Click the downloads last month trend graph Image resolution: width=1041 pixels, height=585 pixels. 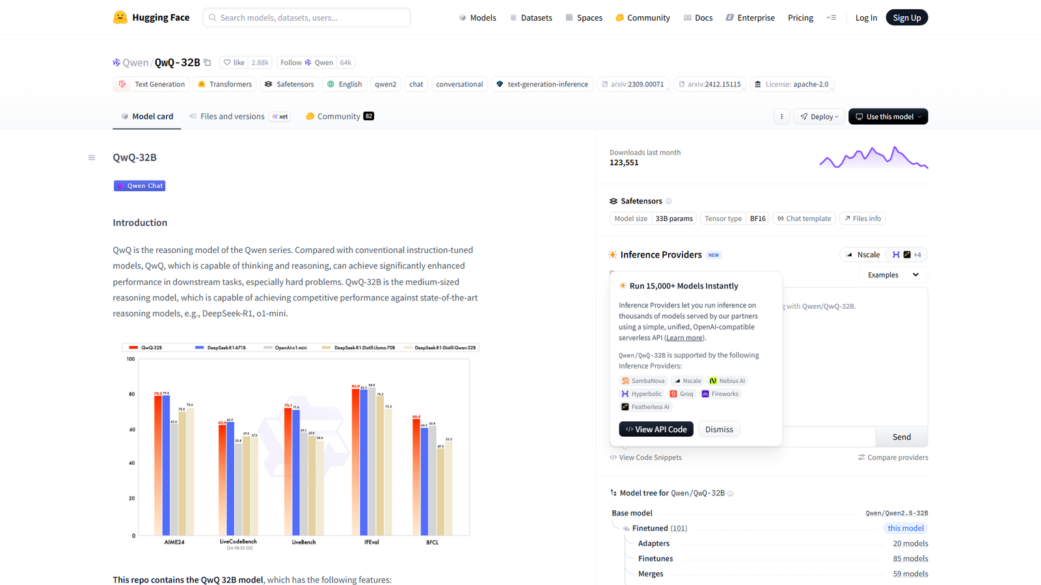(873, 158)
